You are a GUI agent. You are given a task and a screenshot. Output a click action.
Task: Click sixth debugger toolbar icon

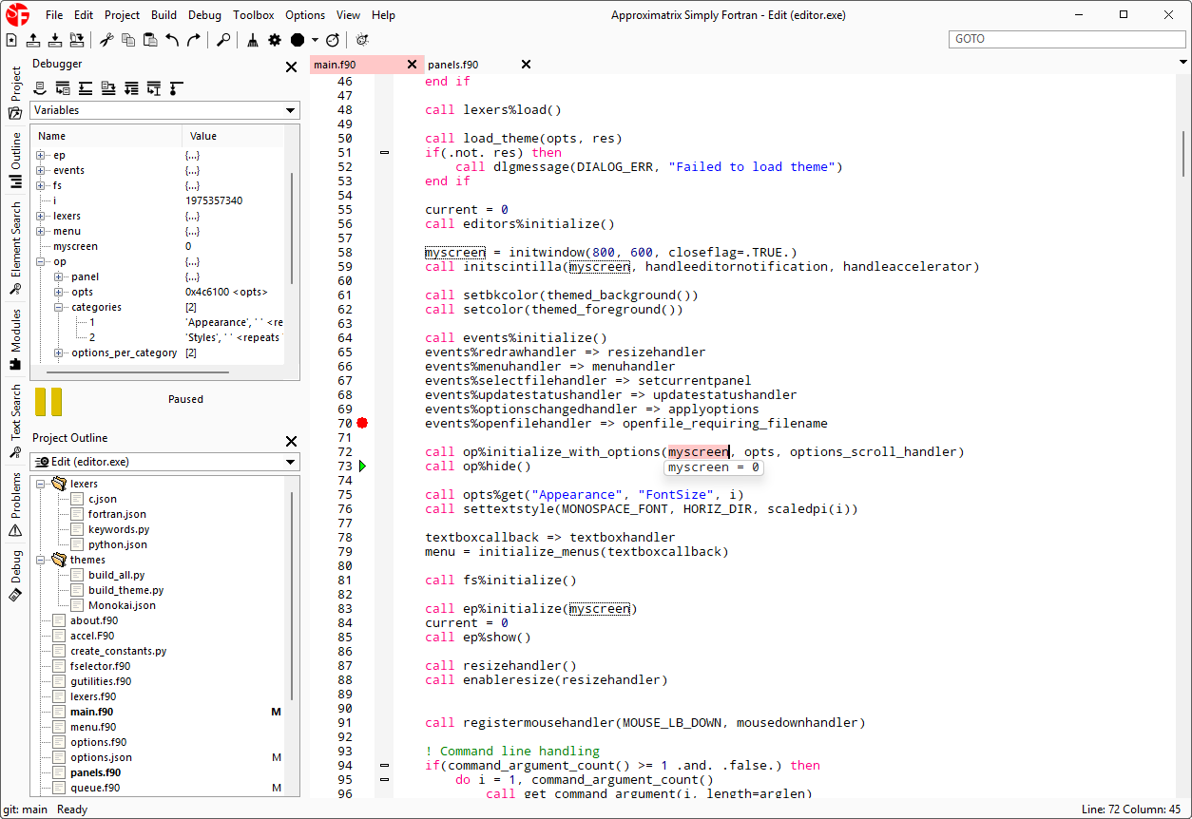pos(154,88)
